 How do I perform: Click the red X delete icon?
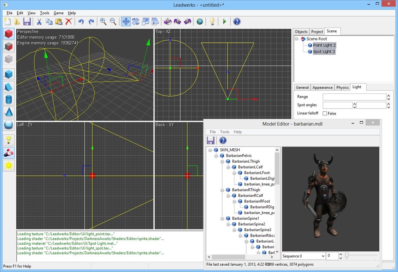pyautogui.click(x=68, y=21)
